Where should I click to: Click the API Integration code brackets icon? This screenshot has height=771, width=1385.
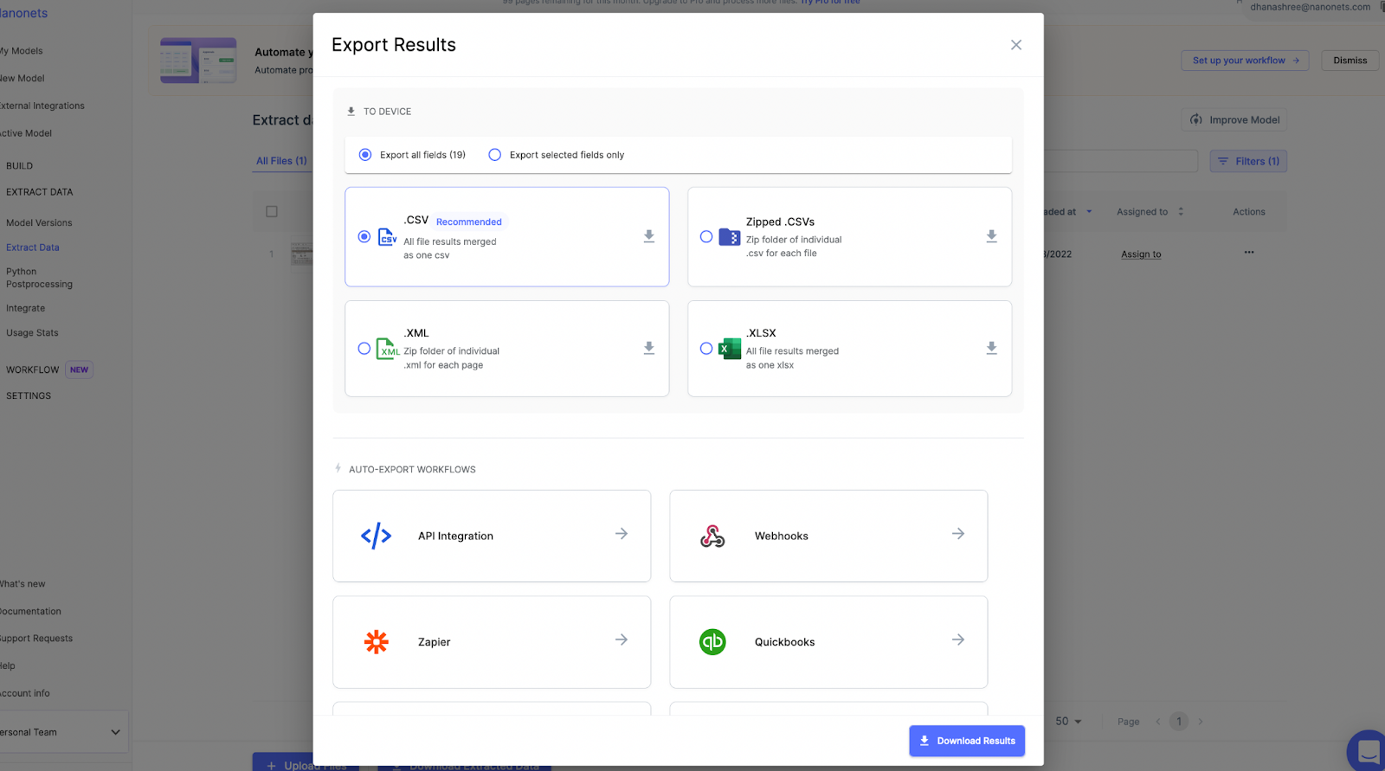coord(377,536)
